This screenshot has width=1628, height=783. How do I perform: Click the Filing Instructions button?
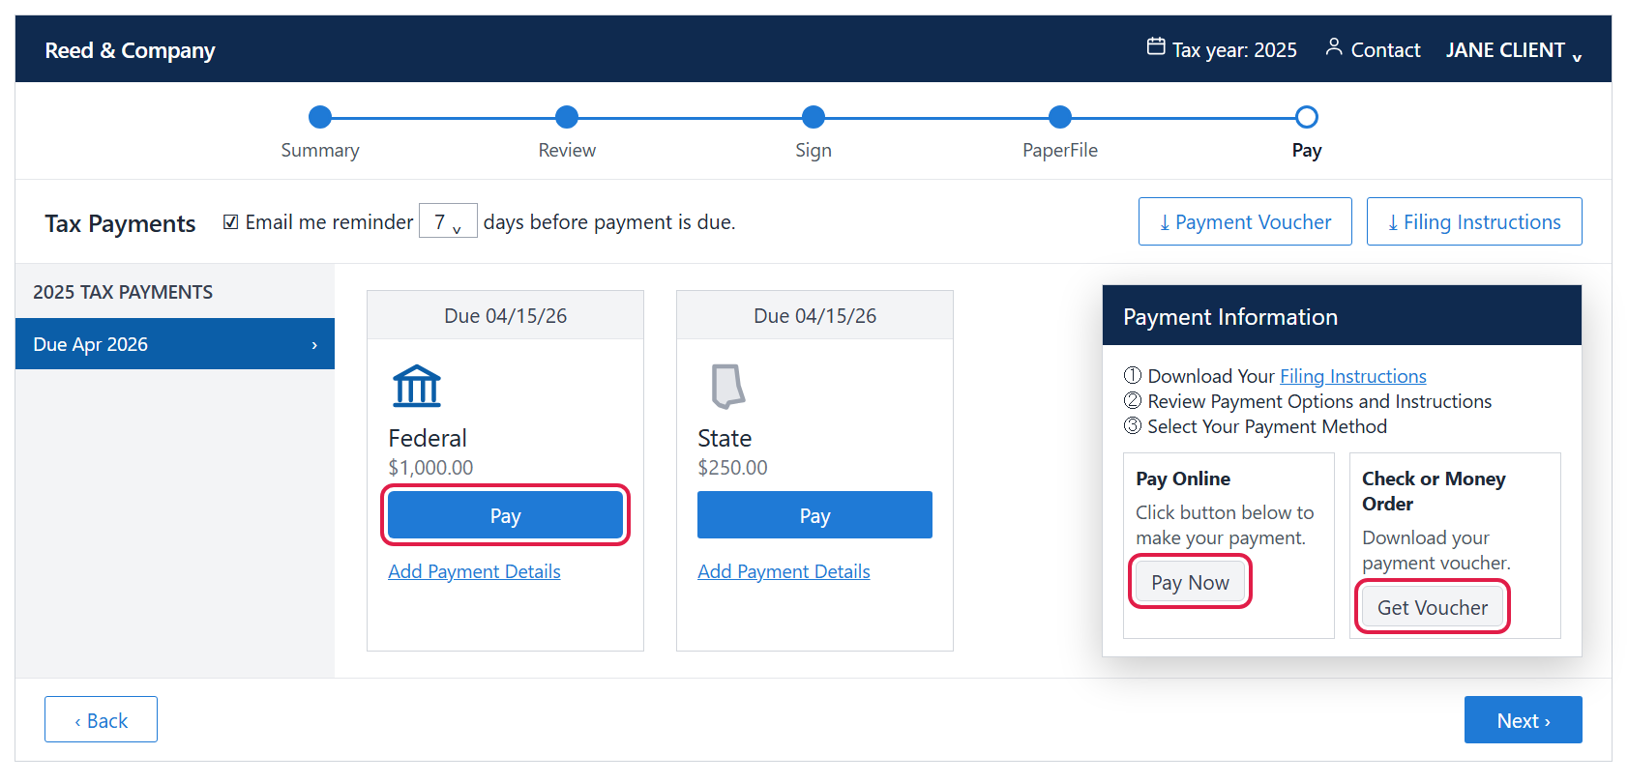[x=1474, y=221]
